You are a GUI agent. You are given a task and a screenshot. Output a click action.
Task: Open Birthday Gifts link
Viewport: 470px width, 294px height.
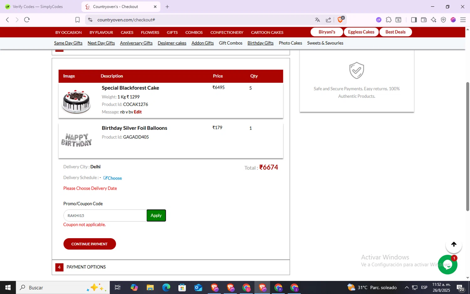click(261, 43)
